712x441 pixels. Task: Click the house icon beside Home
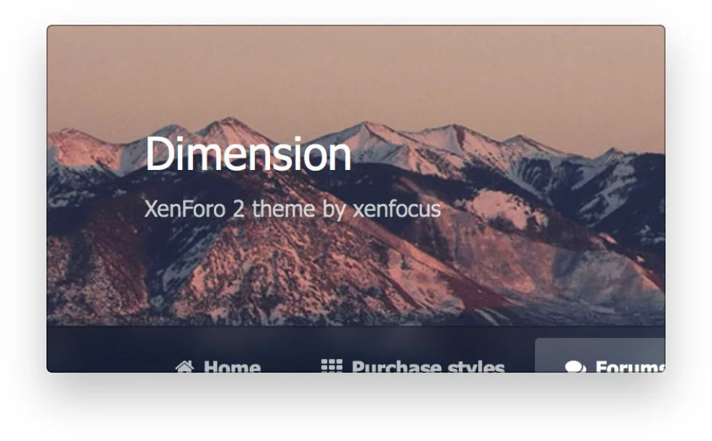coord(185,366)
